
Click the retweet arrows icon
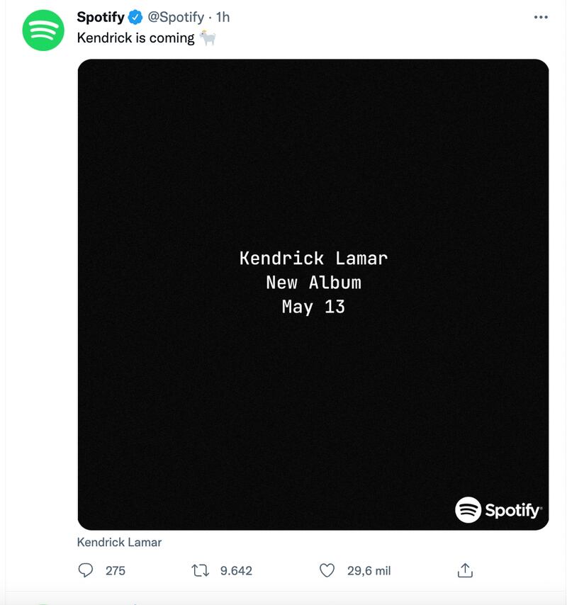201,570
